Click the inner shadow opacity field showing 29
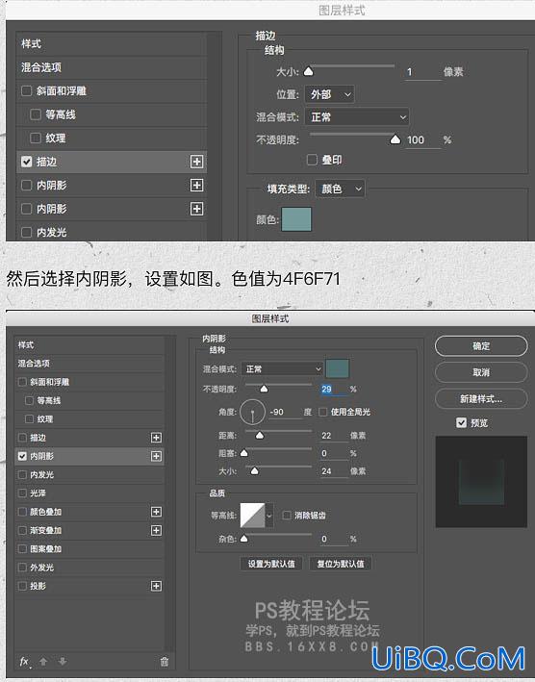This screenshot has height=682, width=535. pos(334,390)
